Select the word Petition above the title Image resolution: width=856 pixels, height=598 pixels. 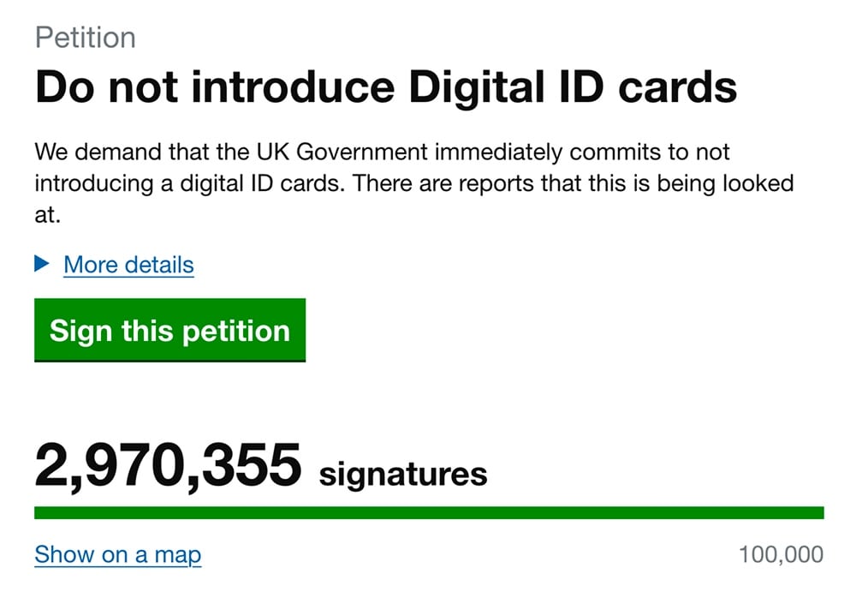click(x=84, y=37)
